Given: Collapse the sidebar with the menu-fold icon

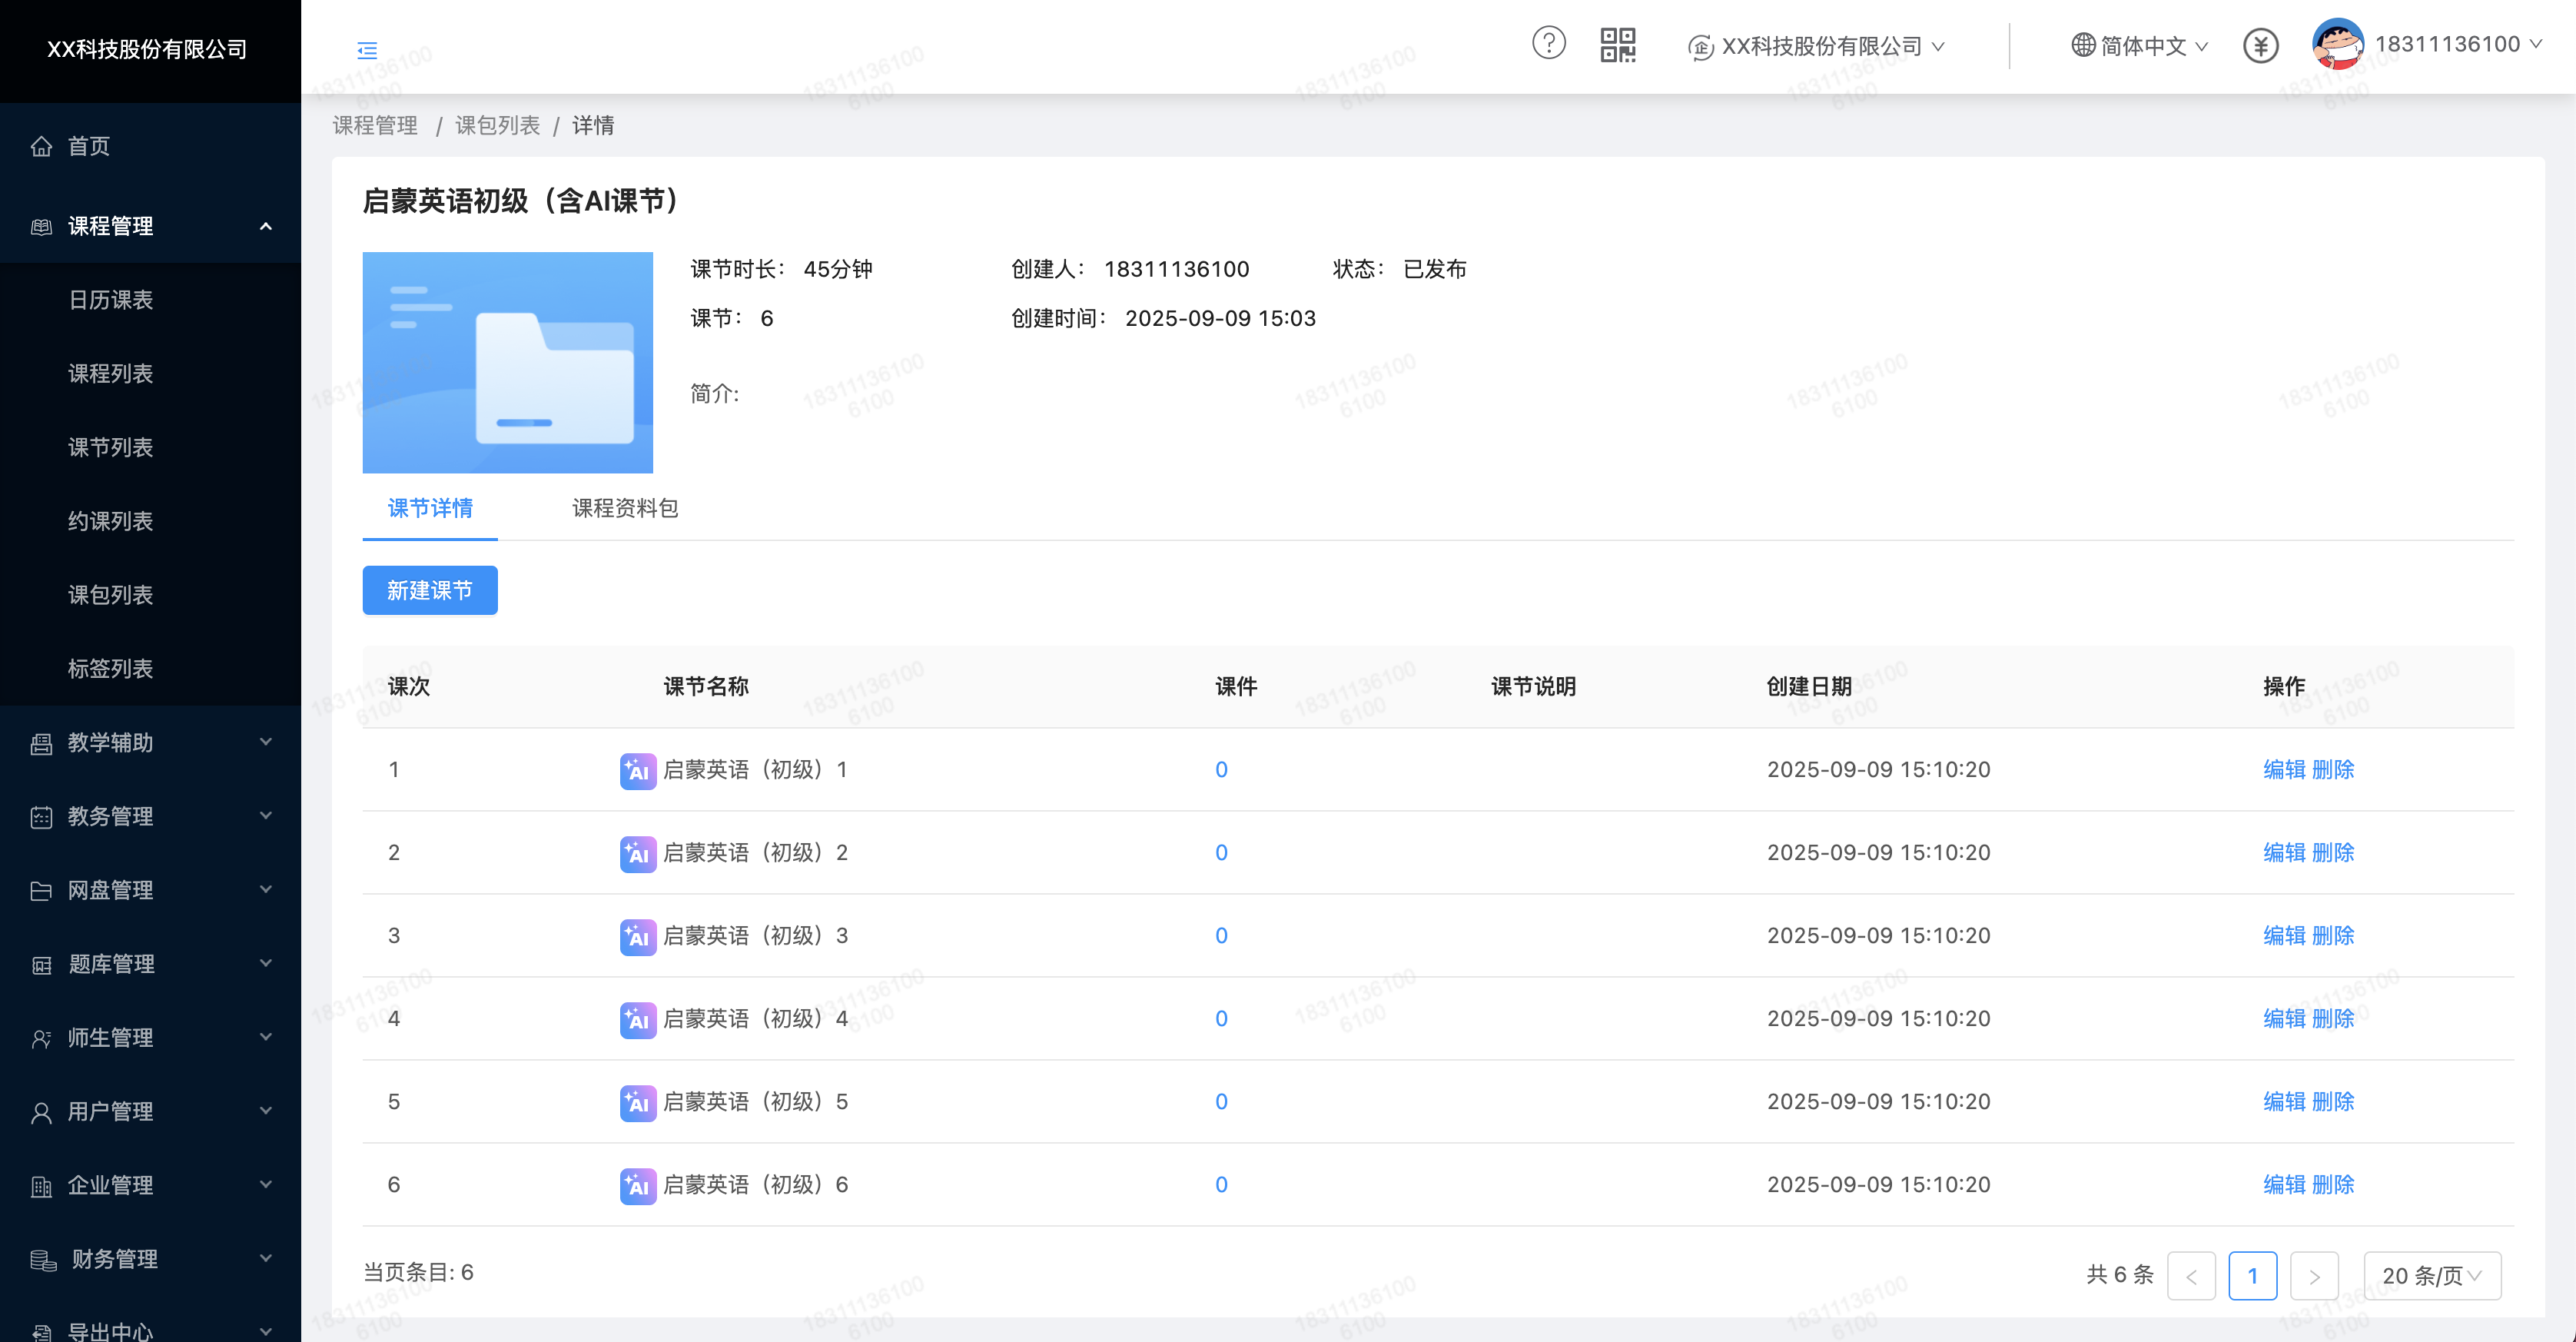Looking at the screenshot, I should coord(367,50).
